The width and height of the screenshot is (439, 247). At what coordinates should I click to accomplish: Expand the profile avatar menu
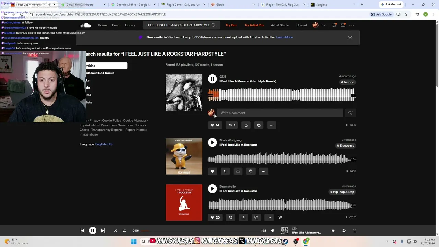tap(319, 25)
